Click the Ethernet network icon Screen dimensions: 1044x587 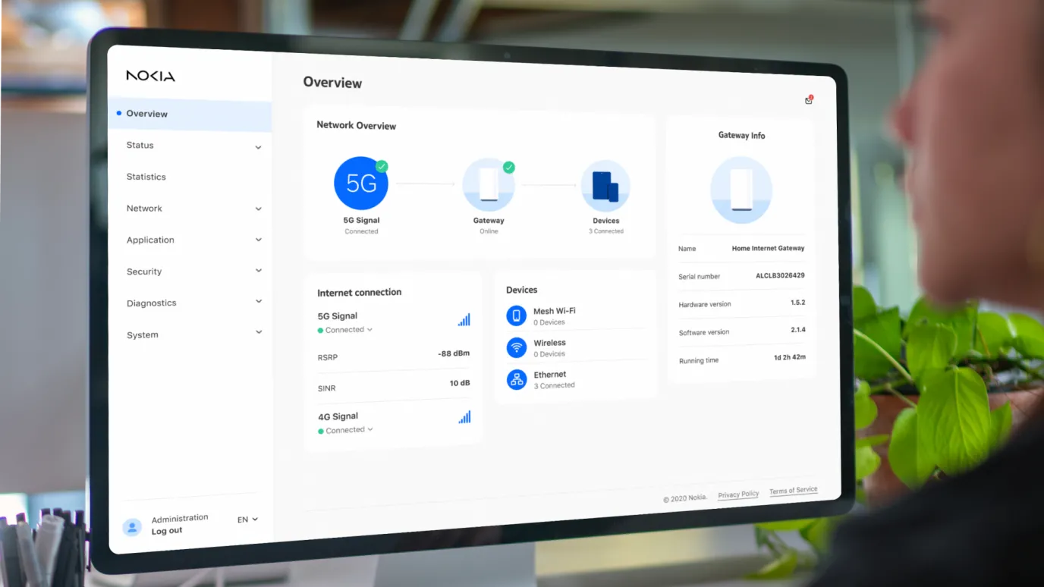click(x=517, y=379)
